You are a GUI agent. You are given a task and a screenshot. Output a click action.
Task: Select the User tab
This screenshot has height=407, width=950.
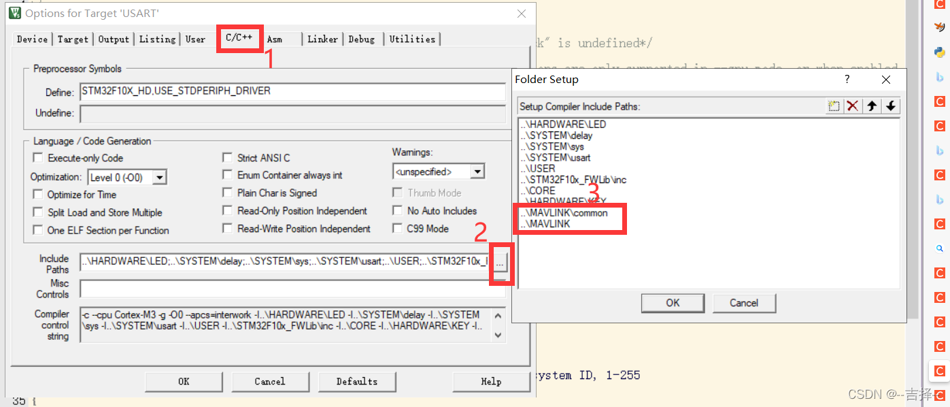click(x=196, y=39)
